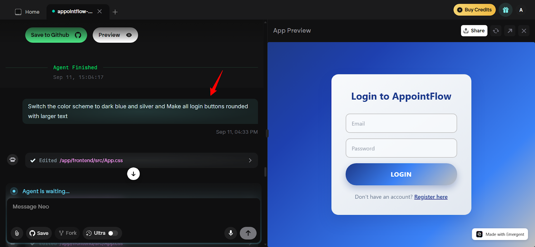Click the App Preview panel title
The image size is (535, 247).
[x=292, y=31]
